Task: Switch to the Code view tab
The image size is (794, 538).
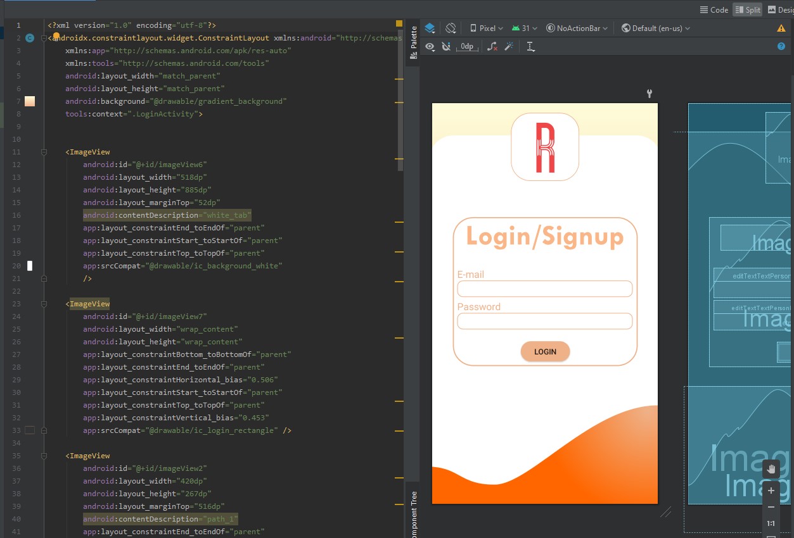Action: [x=714, y=9]
